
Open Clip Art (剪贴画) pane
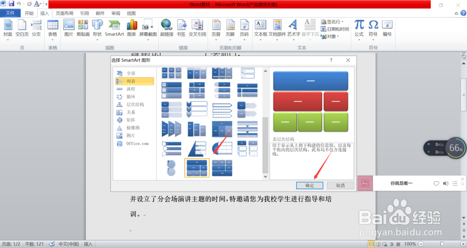[x=83, y=28]
